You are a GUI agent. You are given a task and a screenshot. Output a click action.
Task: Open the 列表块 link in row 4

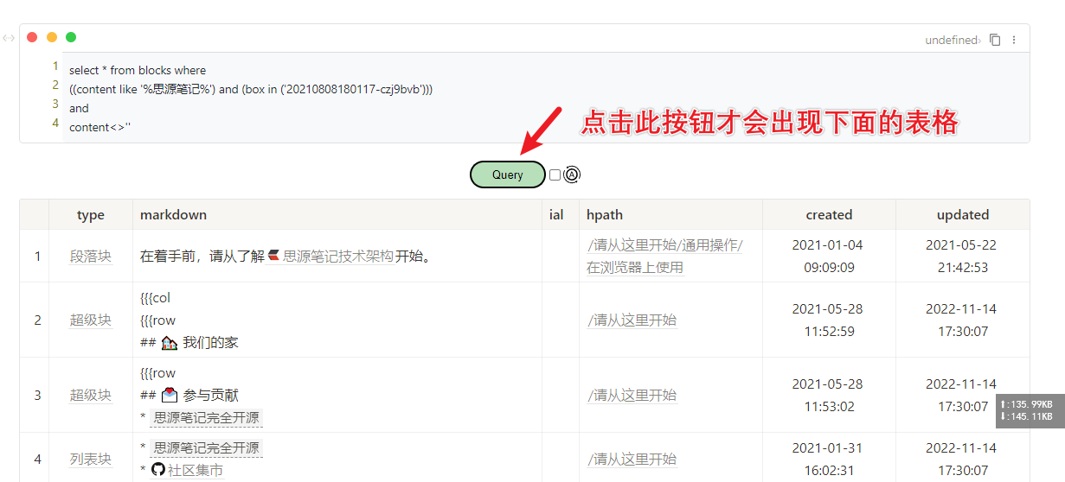pyautogui.click(x=91, y=460)
